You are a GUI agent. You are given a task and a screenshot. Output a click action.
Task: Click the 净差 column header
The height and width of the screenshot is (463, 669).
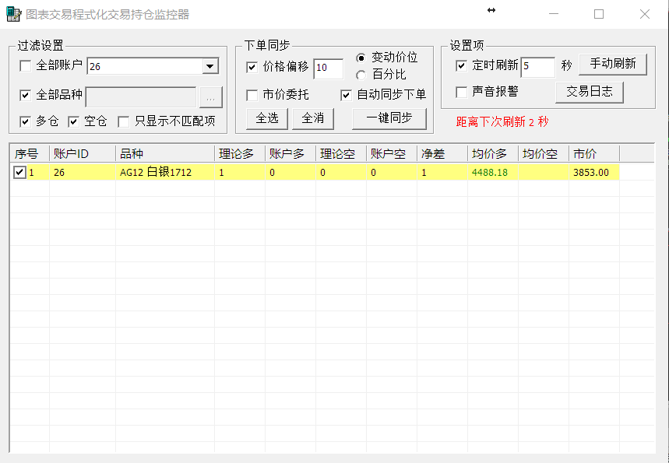pyautogui.click(x=442, y=153)
